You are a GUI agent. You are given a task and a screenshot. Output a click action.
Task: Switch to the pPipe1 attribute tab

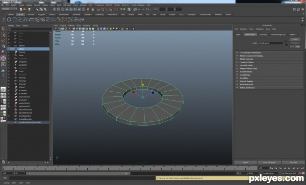(x=239, y=35)
